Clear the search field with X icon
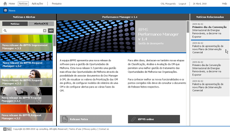Viewport: 230px width, 132px height. [x=45, y=31]
